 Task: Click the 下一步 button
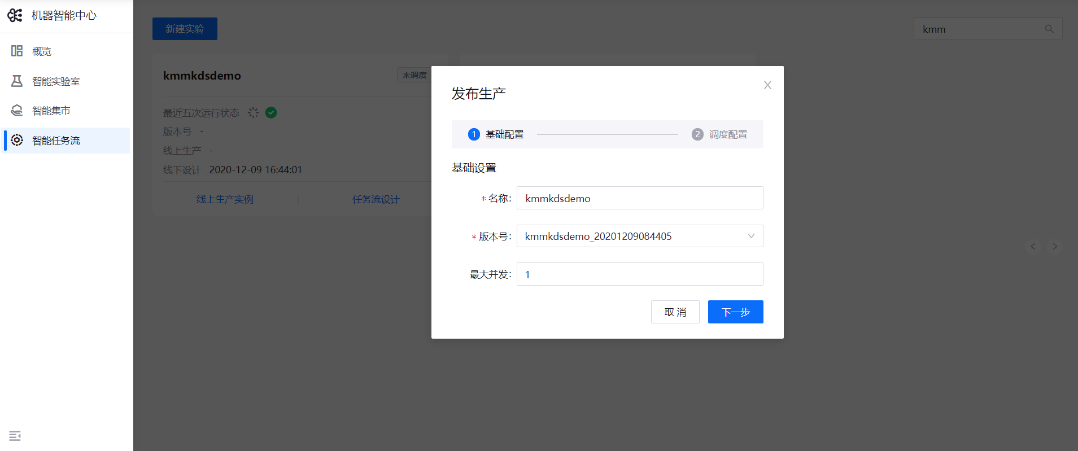[x=736, y=312]
